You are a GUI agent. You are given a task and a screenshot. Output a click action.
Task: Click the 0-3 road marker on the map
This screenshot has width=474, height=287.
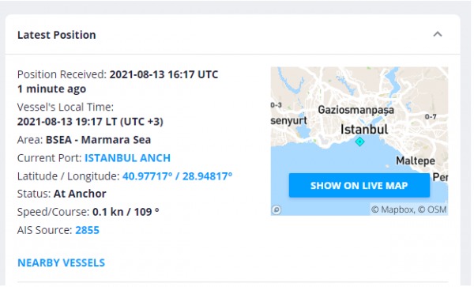click(276, 105)
